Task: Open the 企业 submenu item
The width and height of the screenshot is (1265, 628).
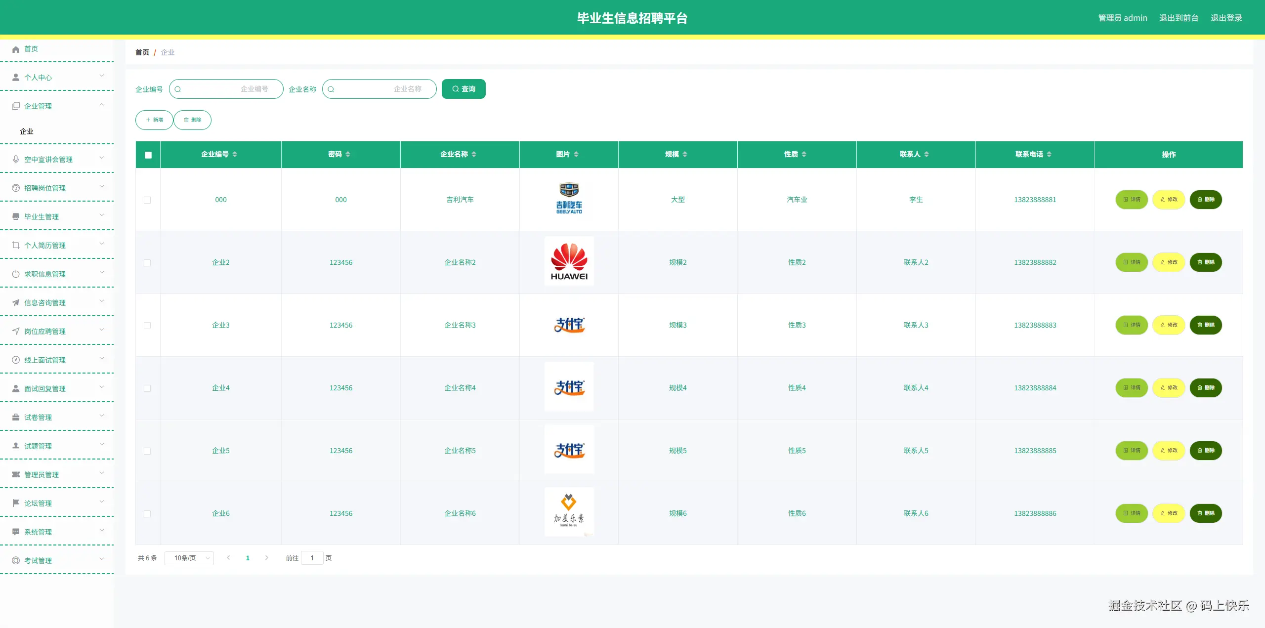Action: point(27,131)
